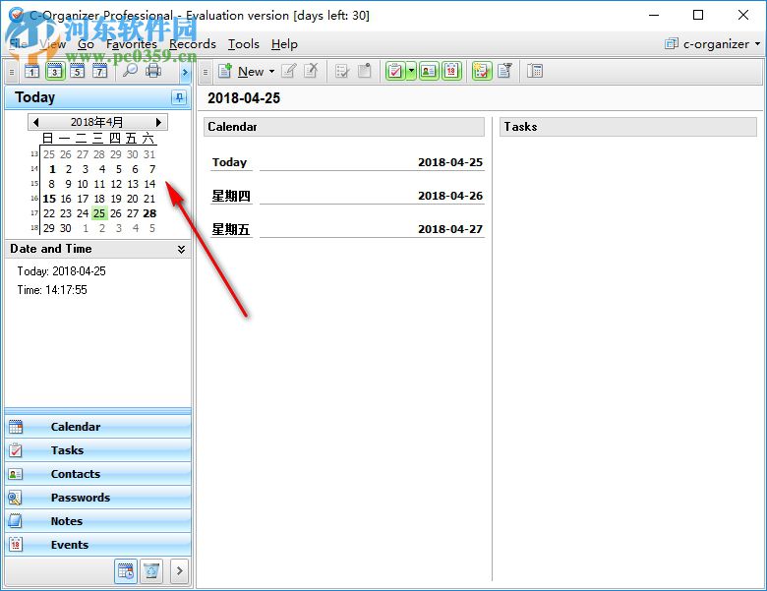767x591 pixels.
Task: Select April 28 in mini calendar
Action: tap(149, 213)
